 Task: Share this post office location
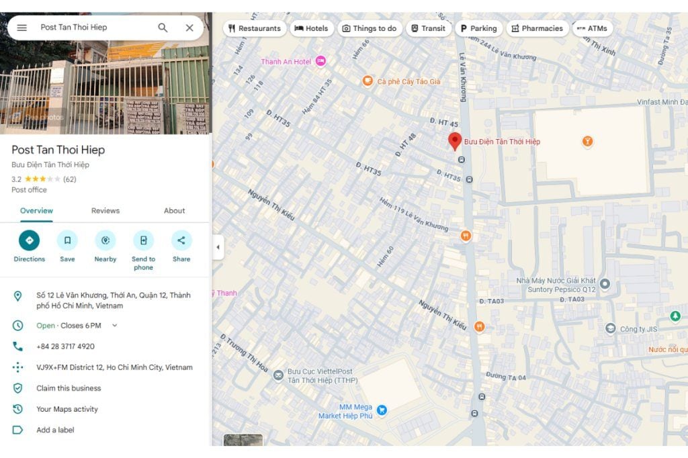click(181, 240)
